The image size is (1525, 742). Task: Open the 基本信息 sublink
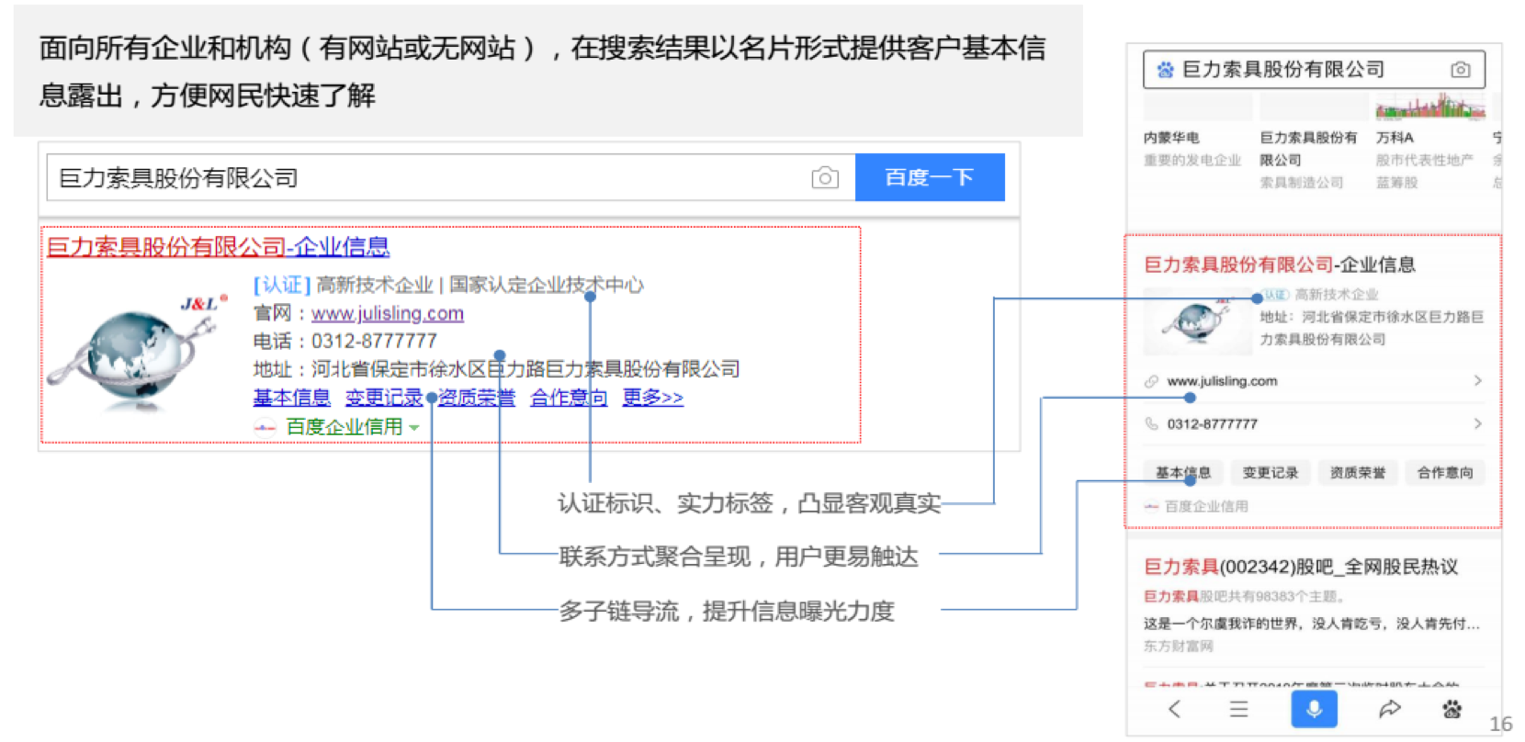click(x=292, y=398)
